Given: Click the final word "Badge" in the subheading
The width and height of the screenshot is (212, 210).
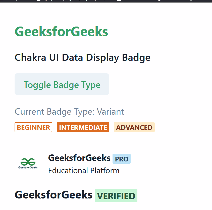Looking at the screenshot, I should [x=136, y=58].
